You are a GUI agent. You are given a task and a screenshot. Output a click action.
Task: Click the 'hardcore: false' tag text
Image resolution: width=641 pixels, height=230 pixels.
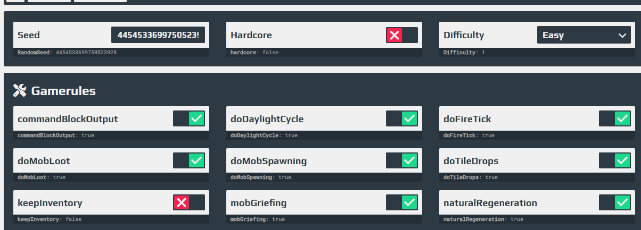[x=254, y=53]
